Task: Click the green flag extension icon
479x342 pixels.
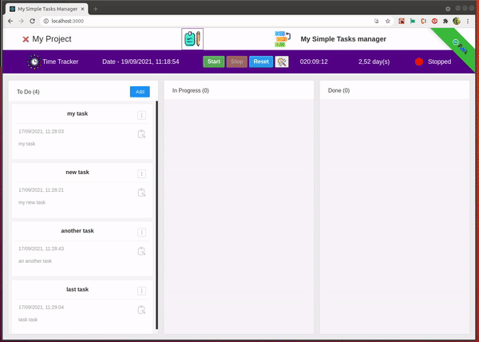Action: point(413,21)
